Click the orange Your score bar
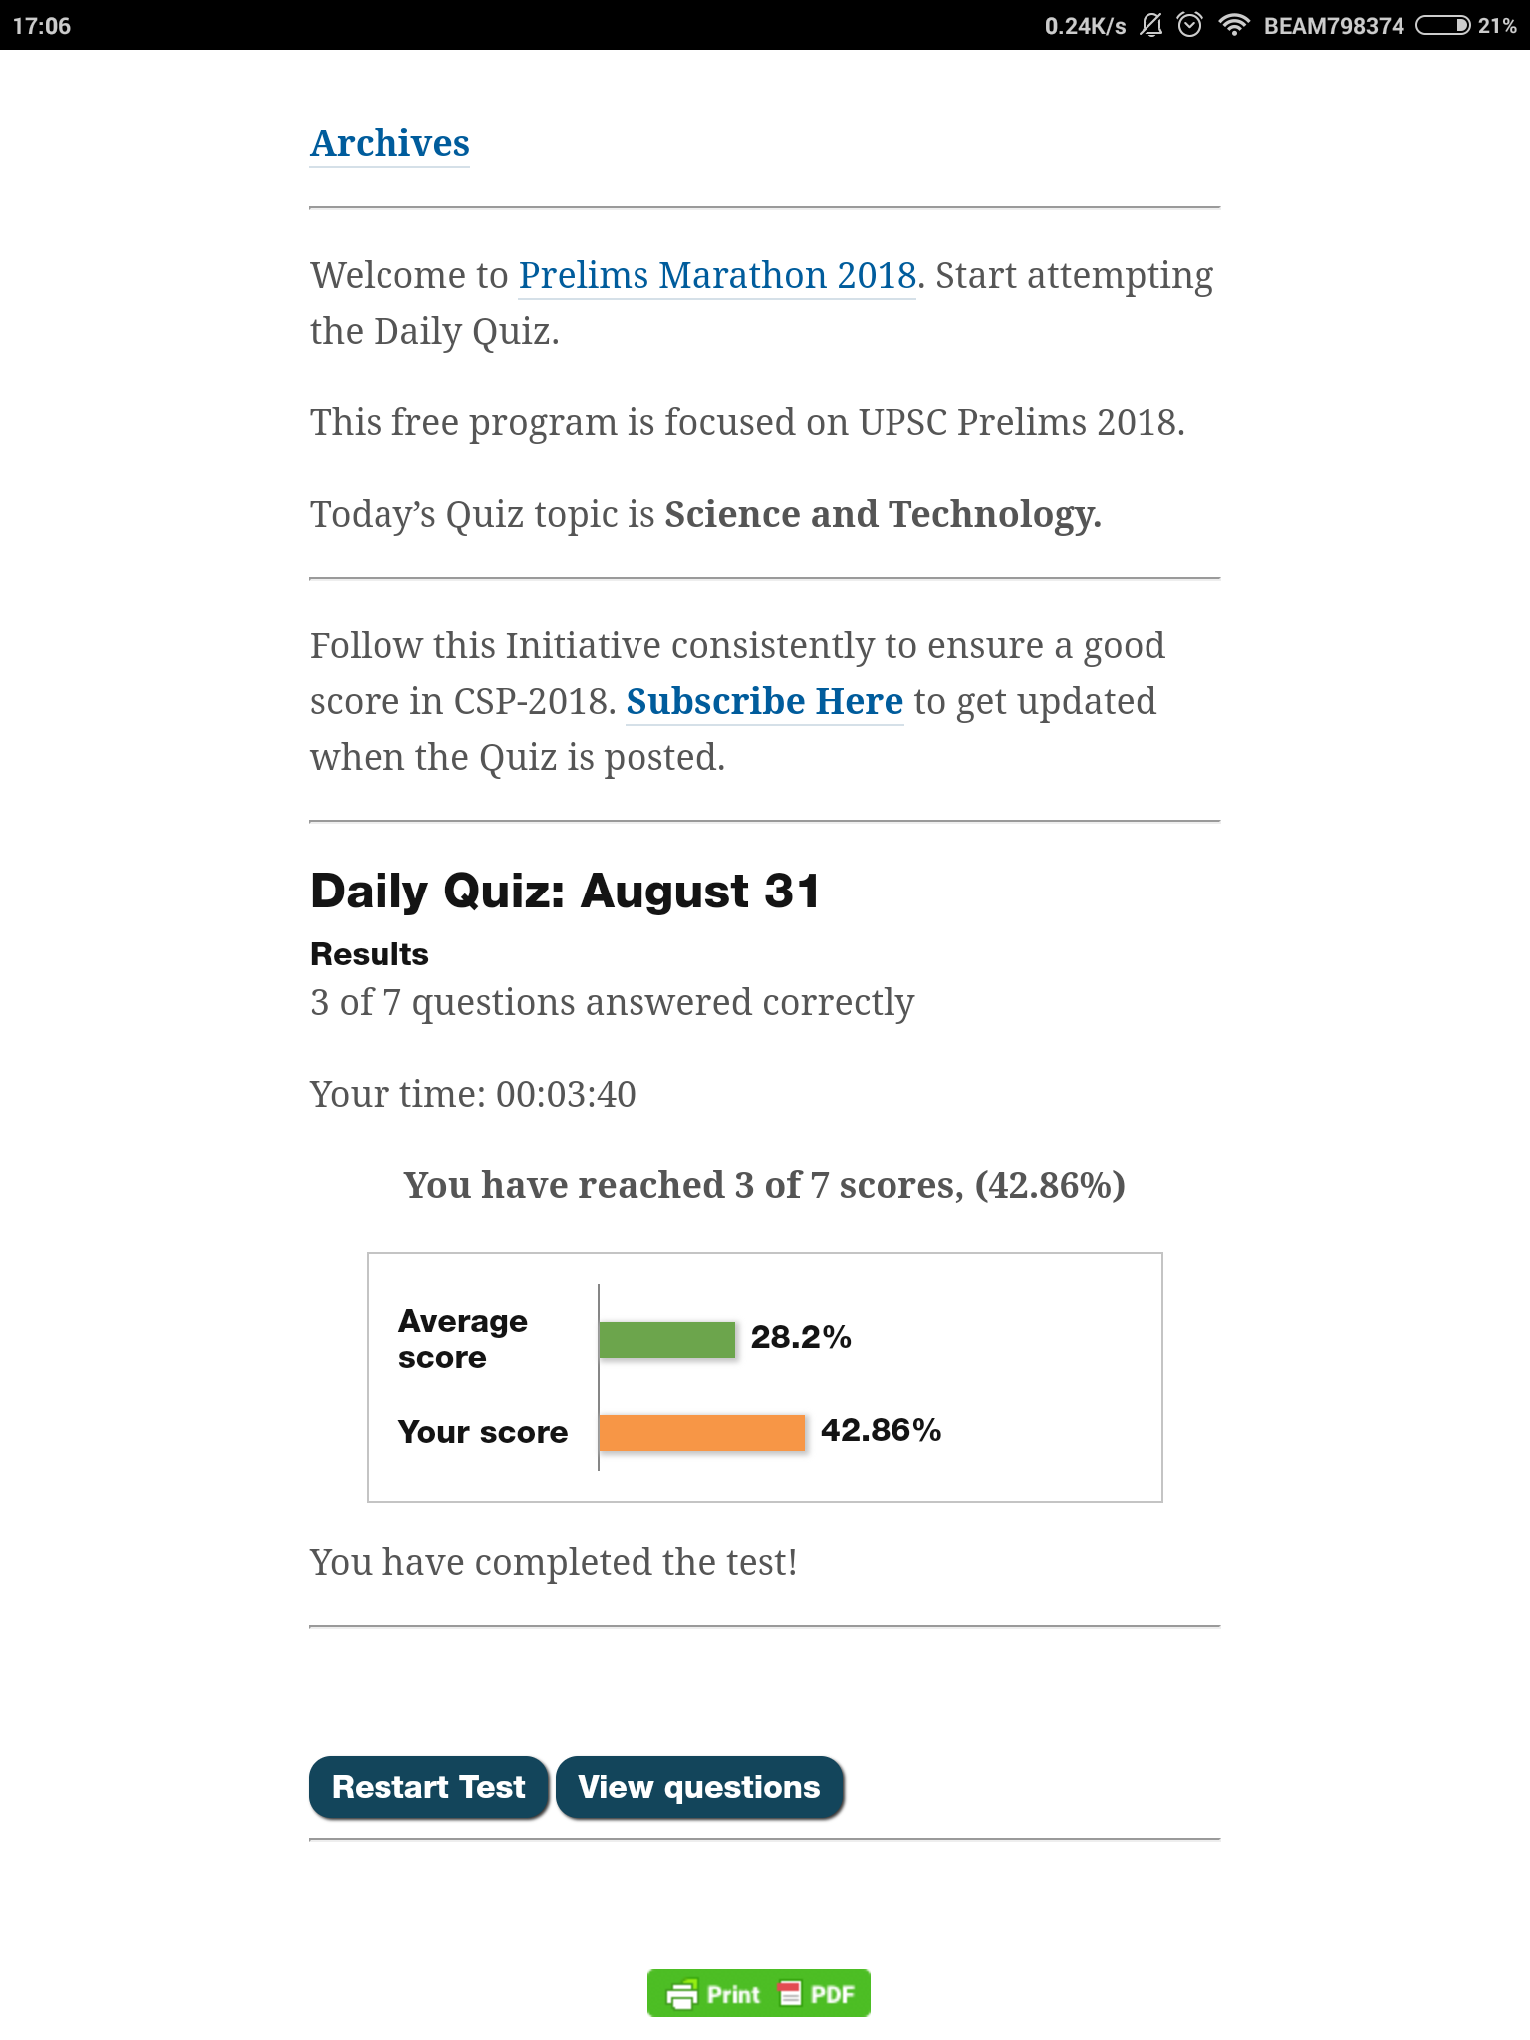The height and width of the screenshot is (2040, 1530). click(701, 1432)
